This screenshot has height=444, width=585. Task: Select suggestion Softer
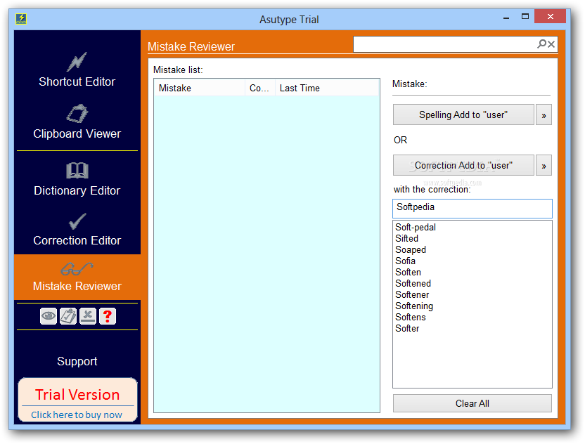407,328
